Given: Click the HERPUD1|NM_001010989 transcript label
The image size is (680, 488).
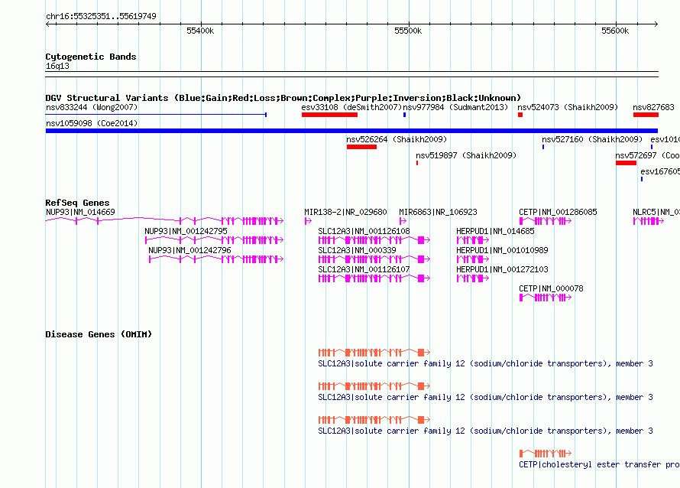Looking at the screenshot, I should tap(502, 250).
